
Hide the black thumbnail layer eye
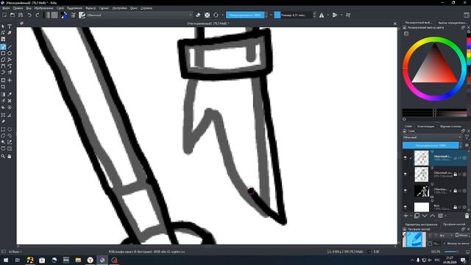[406, 191]
